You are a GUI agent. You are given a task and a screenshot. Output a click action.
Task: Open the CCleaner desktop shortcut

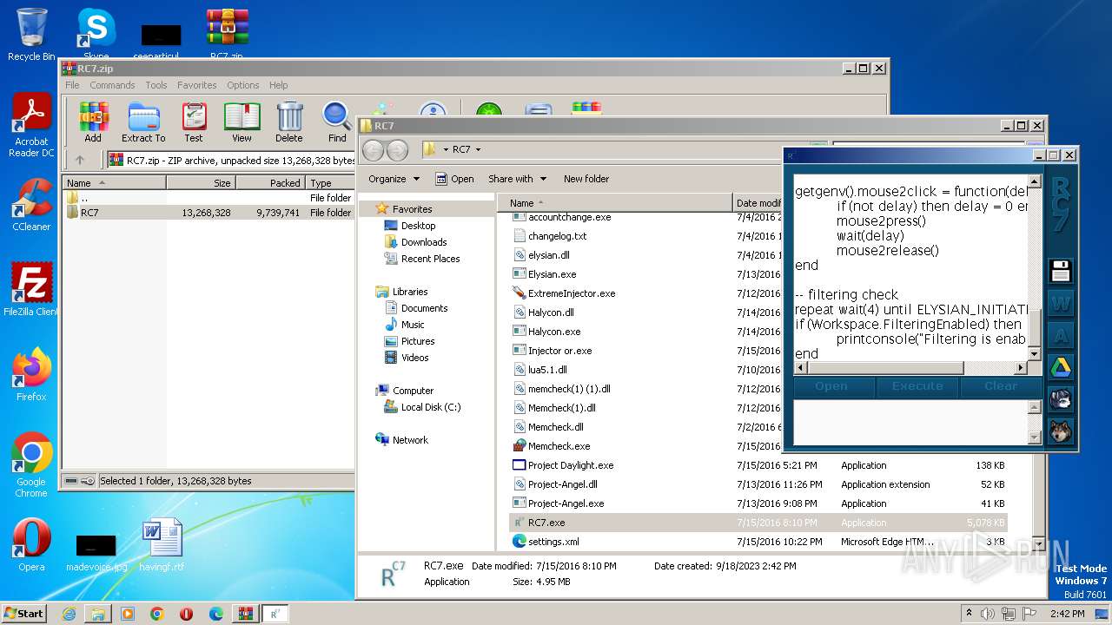pos(31,205)
